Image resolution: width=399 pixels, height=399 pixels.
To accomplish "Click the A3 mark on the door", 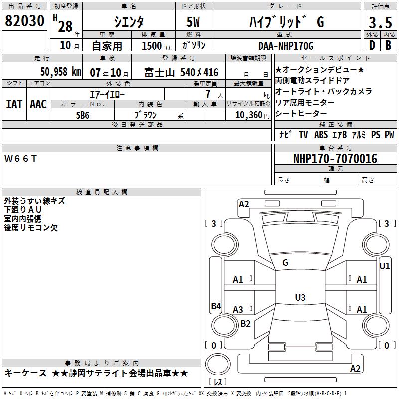I will (x=238, y=309).
